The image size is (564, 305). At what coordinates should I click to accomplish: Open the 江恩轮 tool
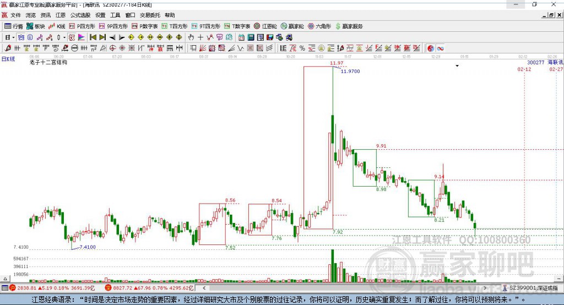click(x=265, y=26)
